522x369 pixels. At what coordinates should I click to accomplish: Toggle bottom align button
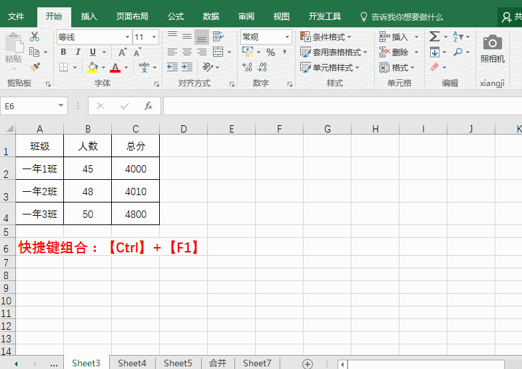(202, 37)
